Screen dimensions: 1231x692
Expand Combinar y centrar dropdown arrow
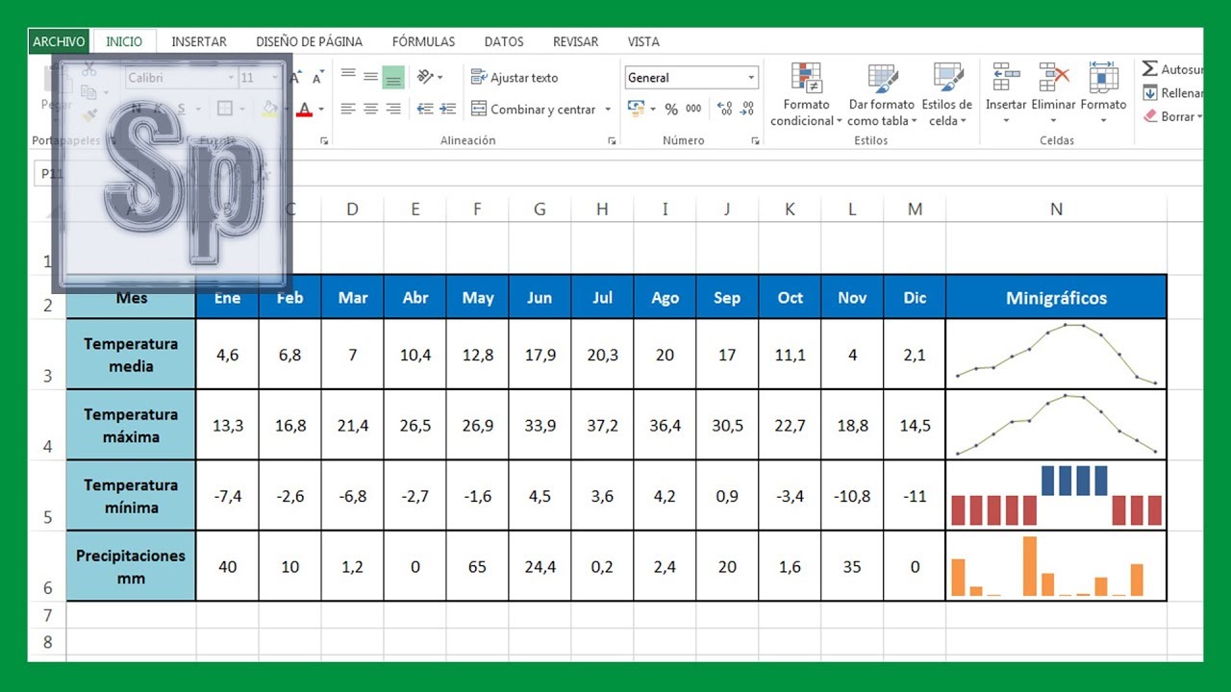tap(608, 110)
